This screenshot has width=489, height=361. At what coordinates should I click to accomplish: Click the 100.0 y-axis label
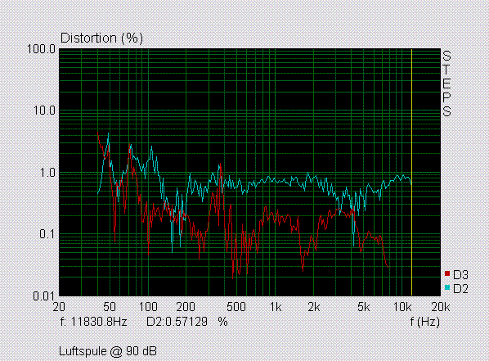(41, 49)
